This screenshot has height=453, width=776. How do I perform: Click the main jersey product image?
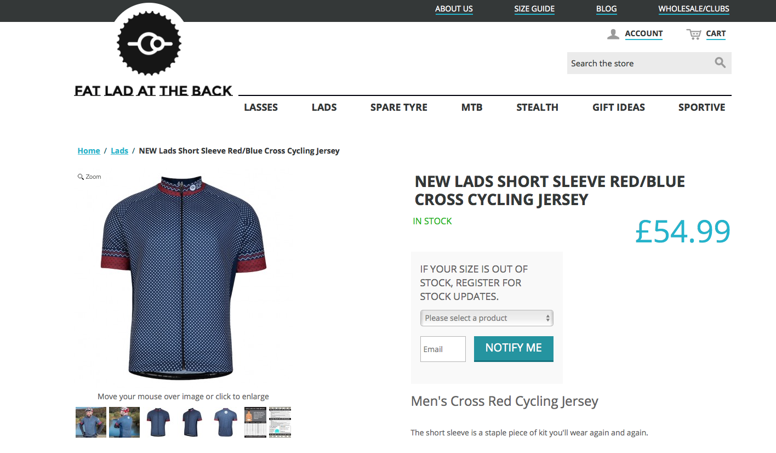[x=184, y=277]
